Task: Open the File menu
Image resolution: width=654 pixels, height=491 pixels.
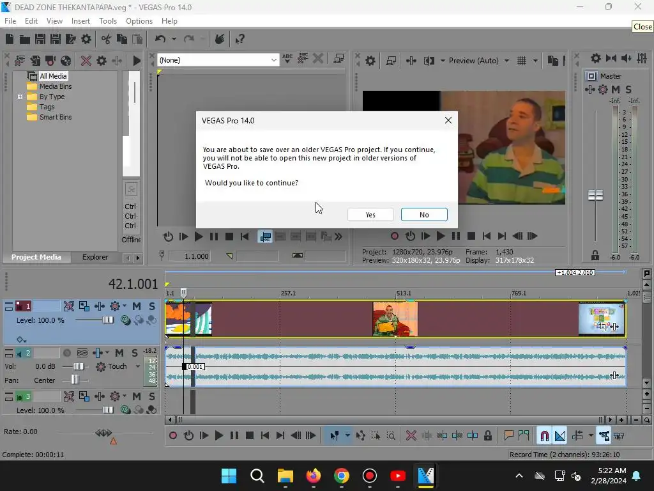Action: tap(10, 21)
